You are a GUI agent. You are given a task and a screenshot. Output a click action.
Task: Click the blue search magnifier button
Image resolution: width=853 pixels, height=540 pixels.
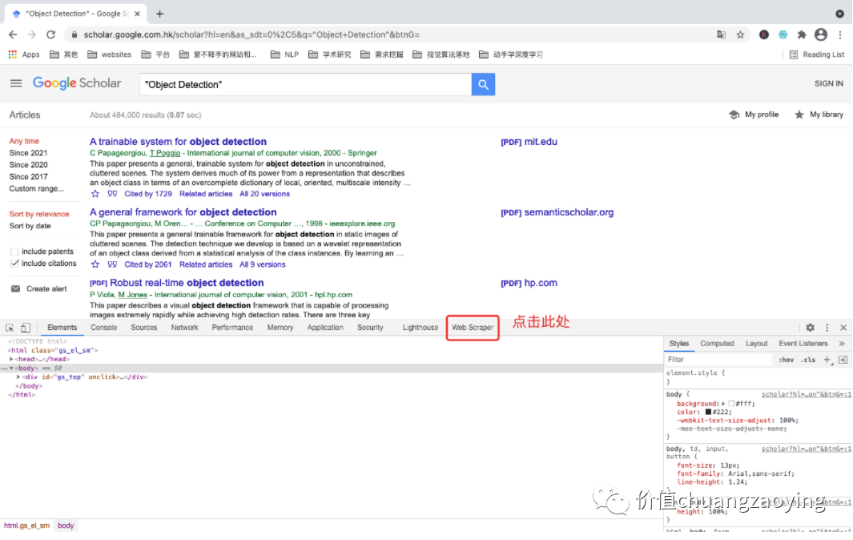[x=483, y=84]
